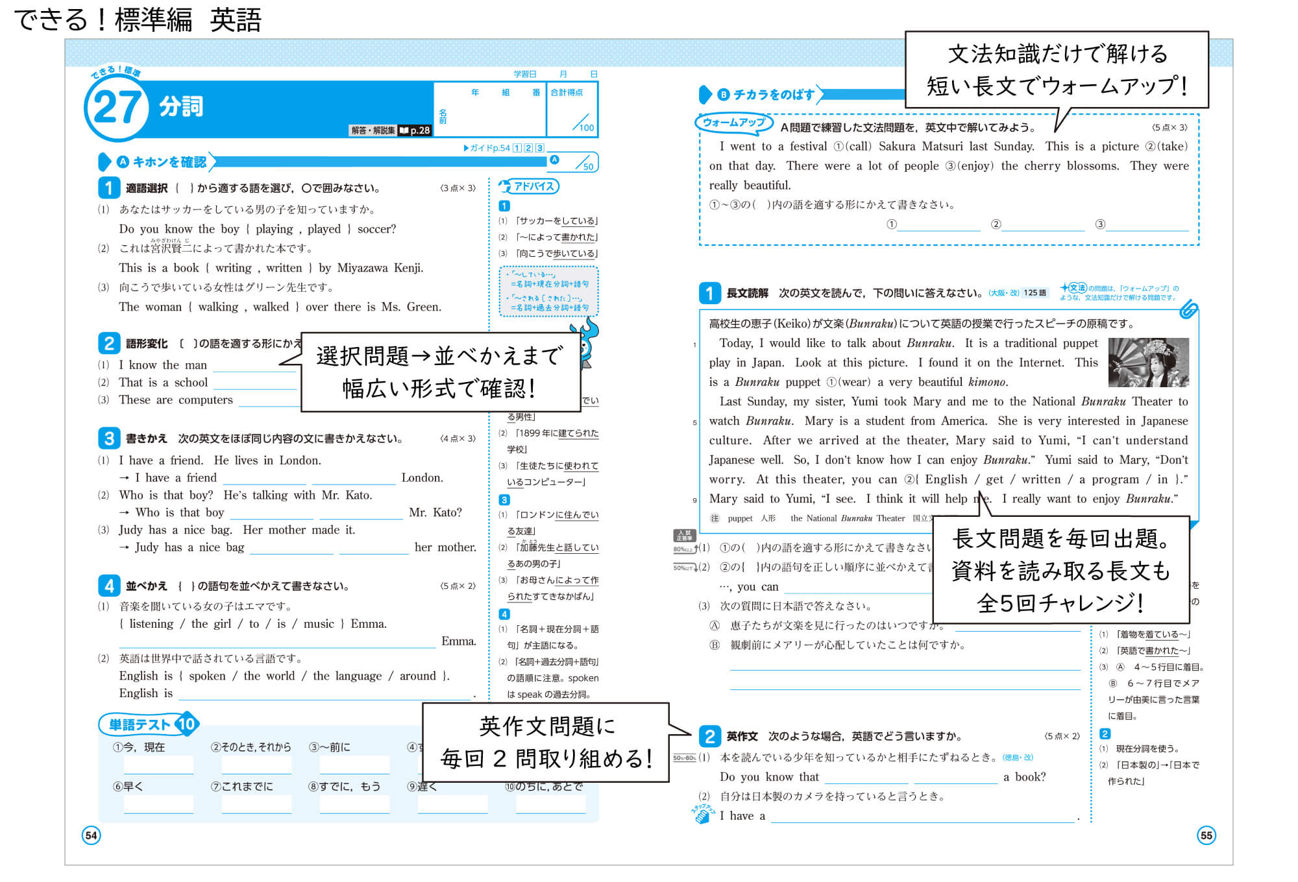
Task: Click the page number 54 circle
Action: click(91, 835)
